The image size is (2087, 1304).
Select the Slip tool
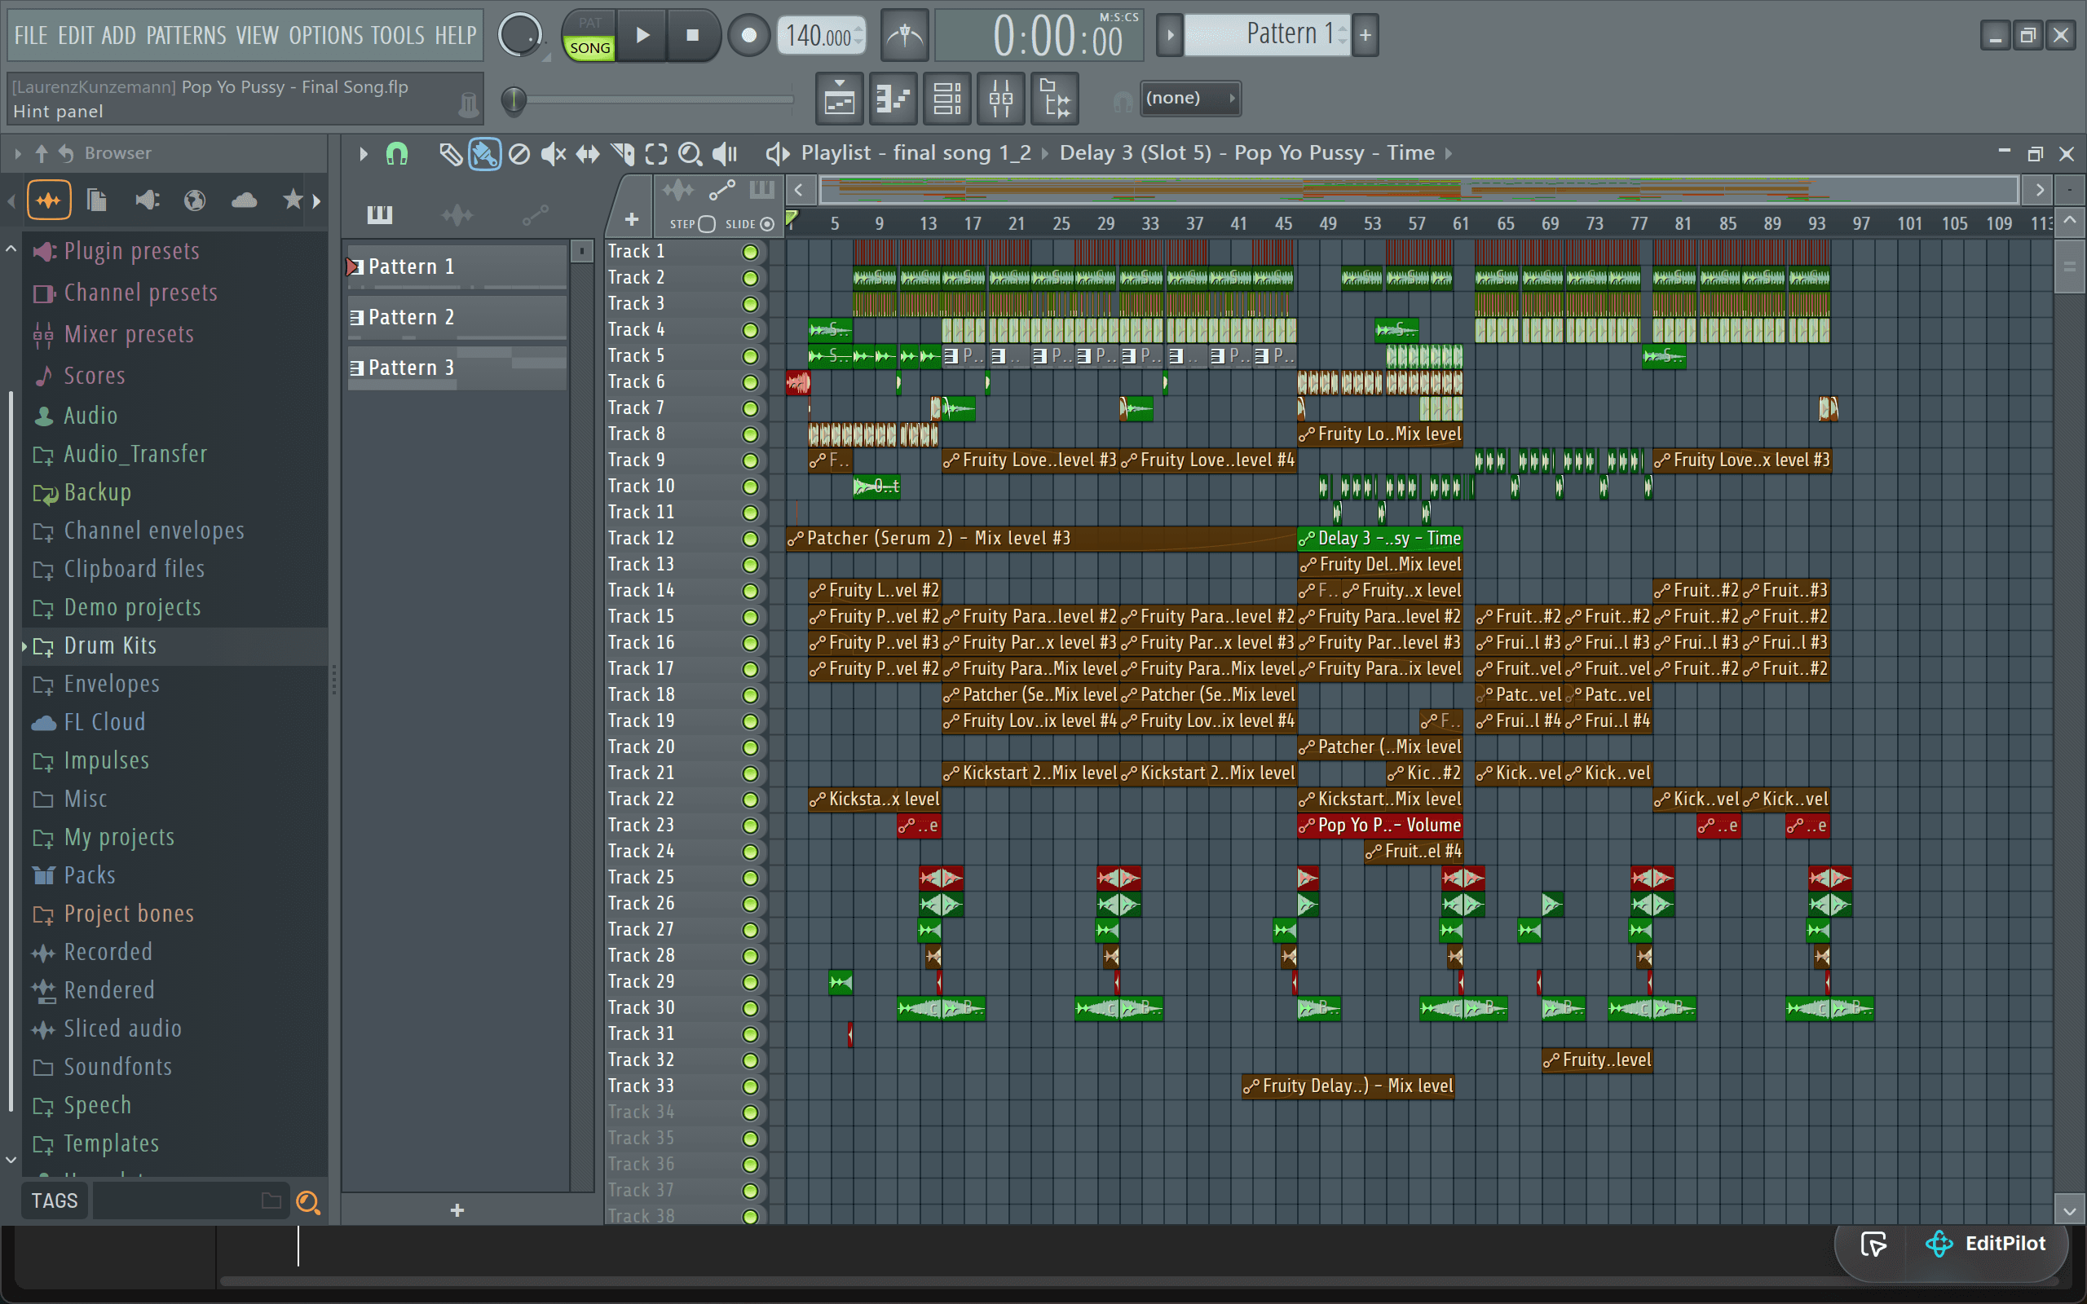[587, 153]
